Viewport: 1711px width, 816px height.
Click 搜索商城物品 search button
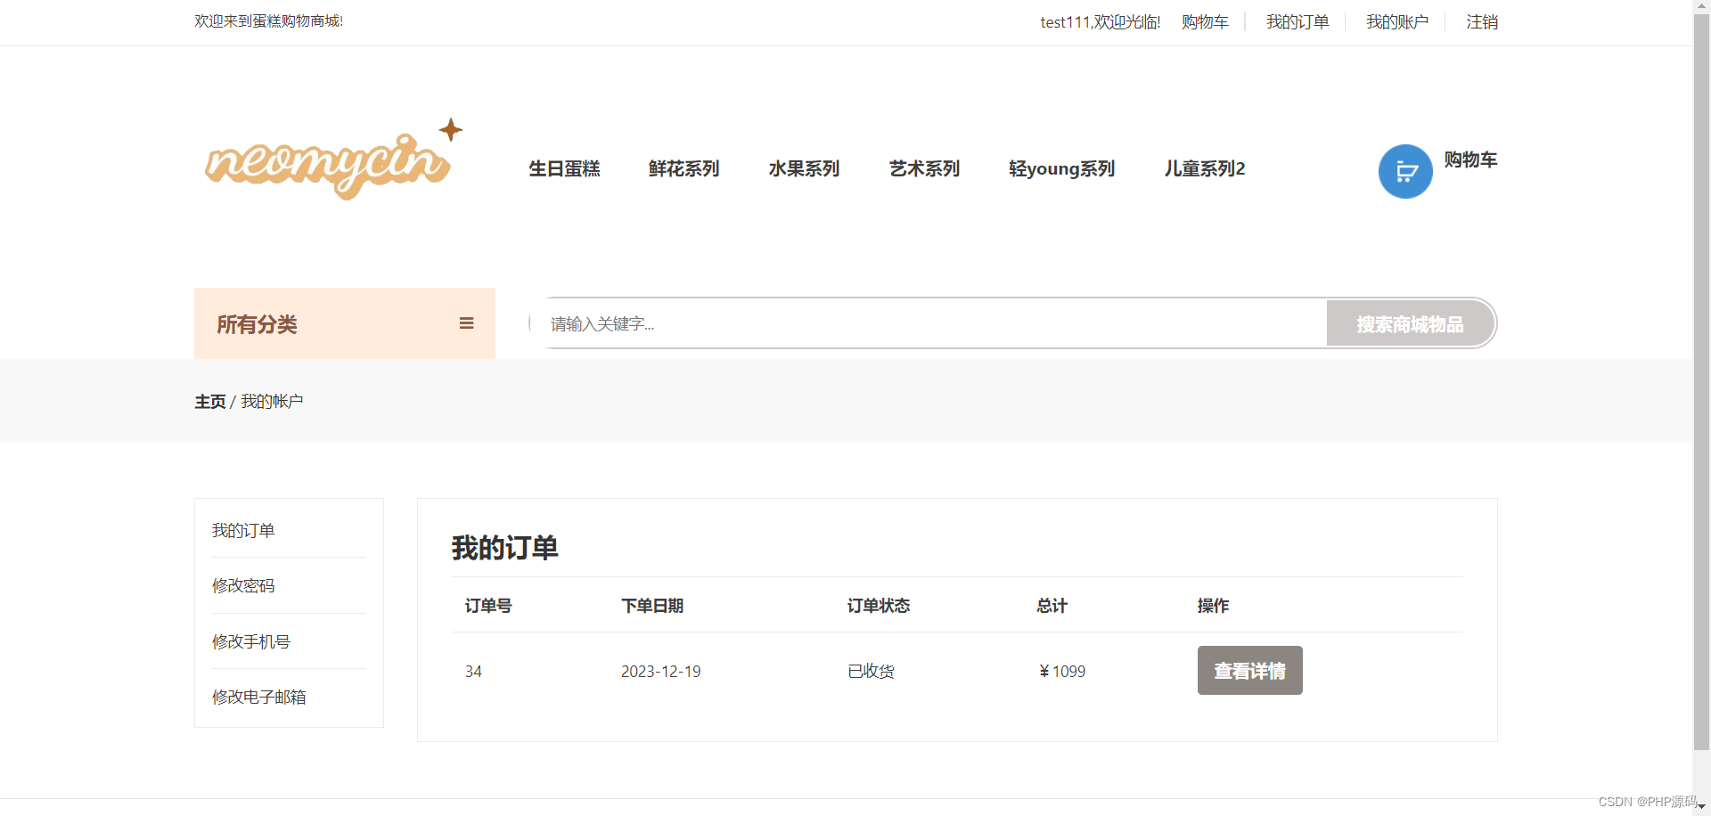tap(1410, 323)
